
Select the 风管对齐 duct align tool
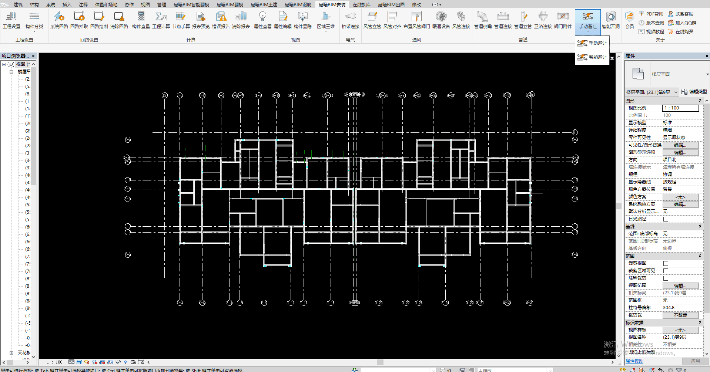point(392,20)
